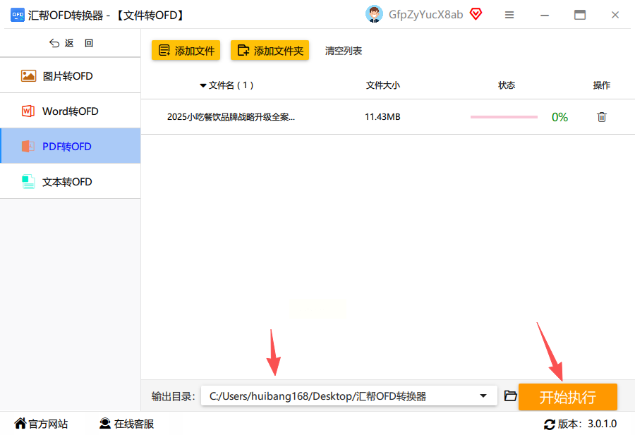Viewport: 635px width, 435px height.
Task: Click the 2025小吃餐饮品牌战略升级全案 file name
Action: pyautogui.click(x=231, y=117)
